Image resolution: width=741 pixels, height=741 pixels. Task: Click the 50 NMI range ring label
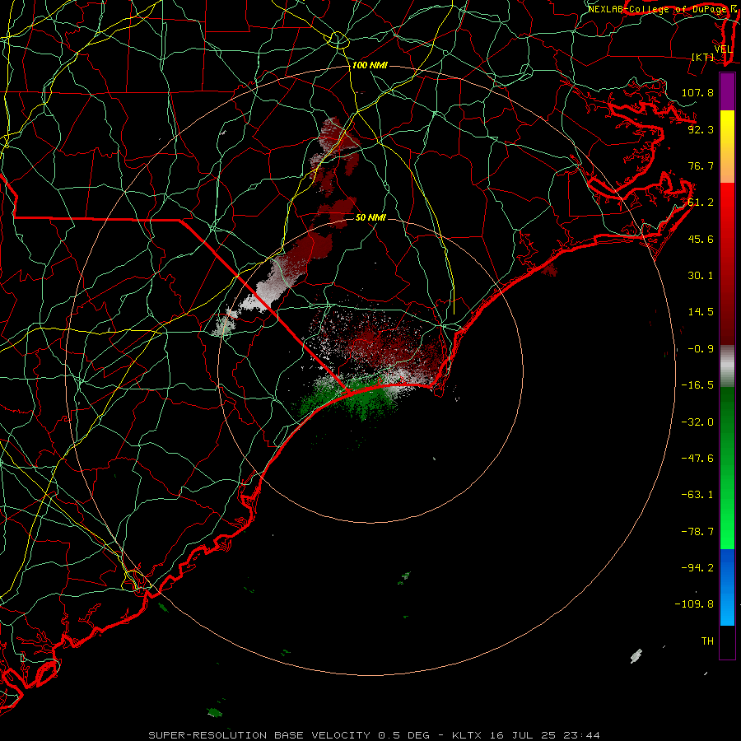pyautogui.click(x=370, y=217)
